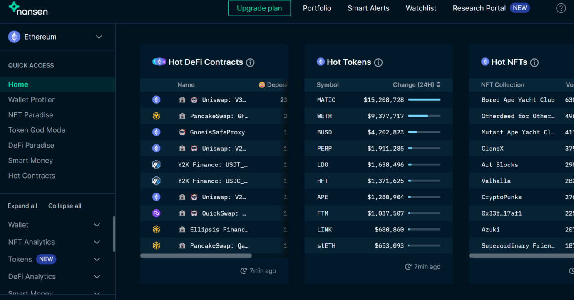Click the Nansen logo
Image resolution: width=574 pixels, height=300 pixels.
coord(28,8)
